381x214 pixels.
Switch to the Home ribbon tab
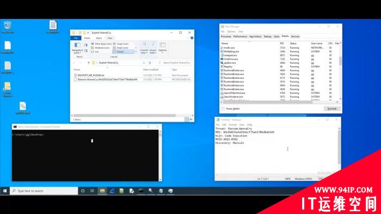87,38
